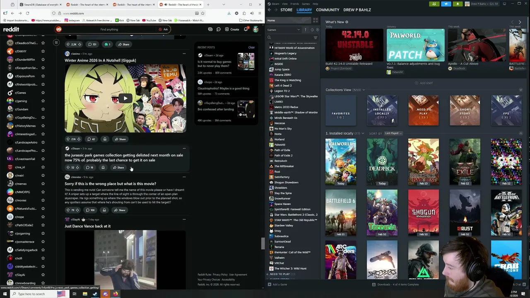This screenshot has height=298, width=530.
Task: Select Palworld in the Steam game list
Action: [280, 145]
